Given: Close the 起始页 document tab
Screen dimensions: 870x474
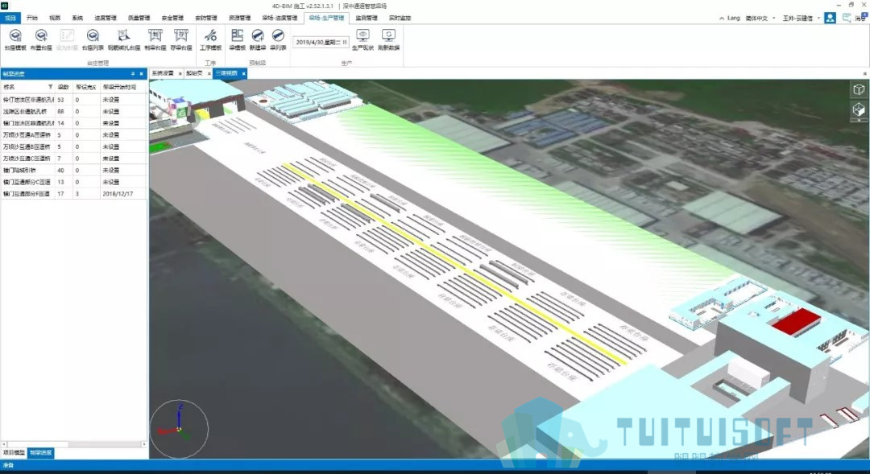Looking at the screenshot, I should (x=209, y=73).
